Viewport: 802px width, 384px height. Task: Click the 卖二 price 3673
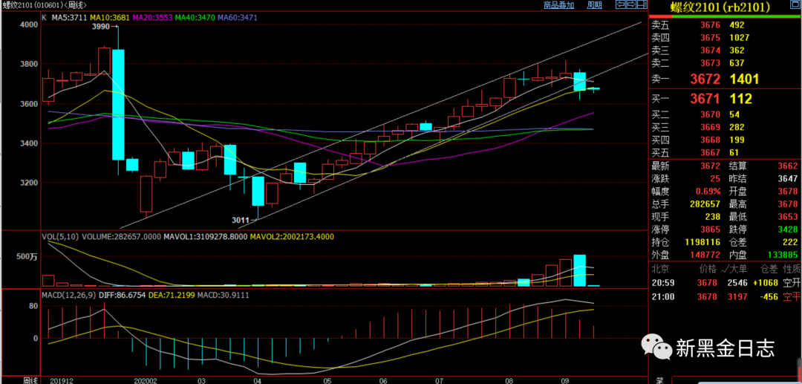(711, 63)
